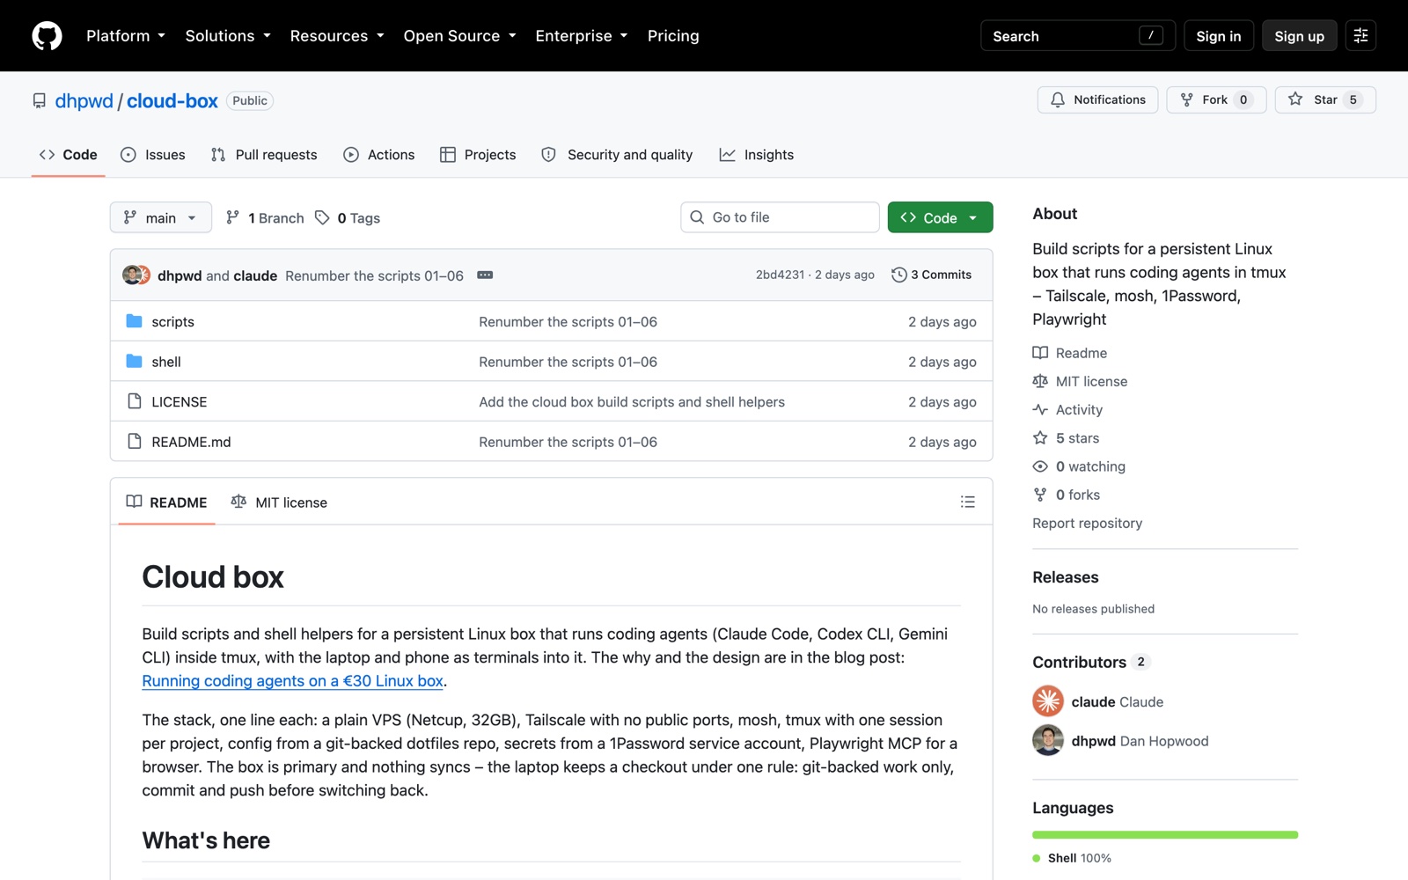Open the scripts folder name
Viewport: 1408px width, 880px height.
(x=172, y=322)
